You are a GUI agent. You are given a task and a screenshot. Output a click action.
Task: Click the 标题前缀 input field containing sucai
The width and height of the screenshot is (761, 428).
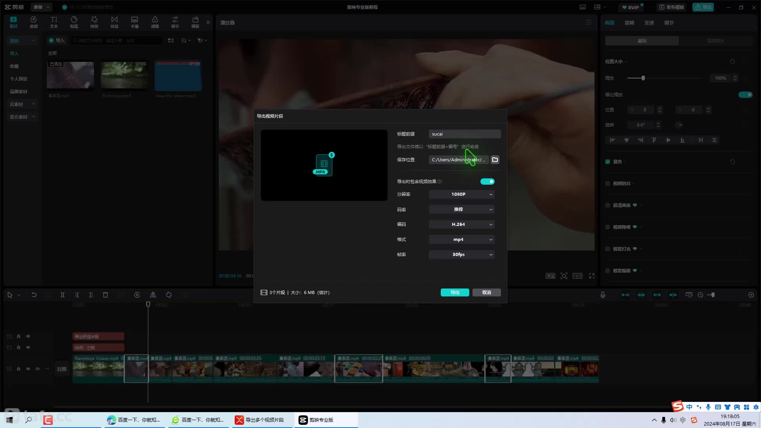(465, 134)
